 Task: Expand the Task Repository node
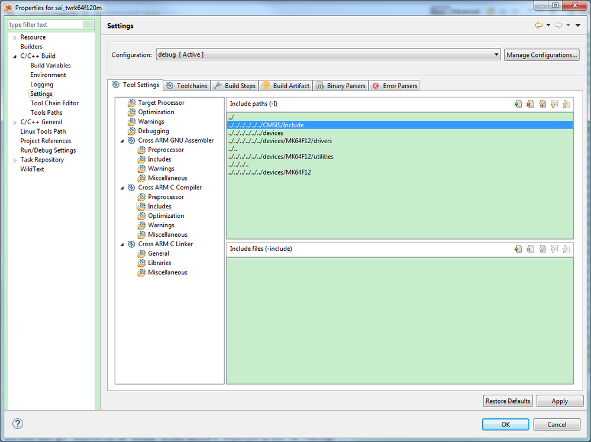click(x=15, y=160)
